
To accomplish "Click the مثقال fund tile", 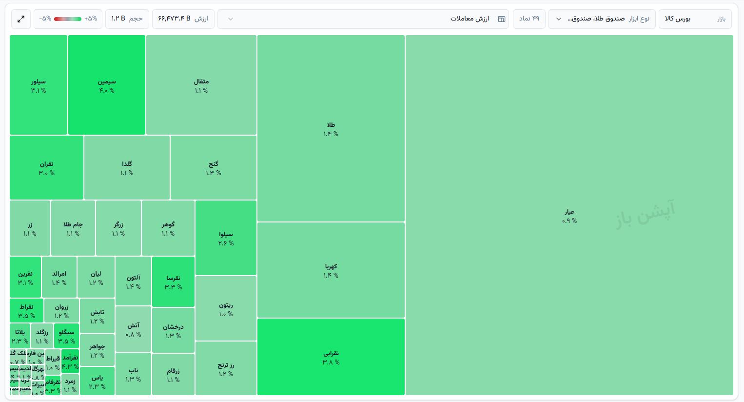I will (x=201, y=85).
